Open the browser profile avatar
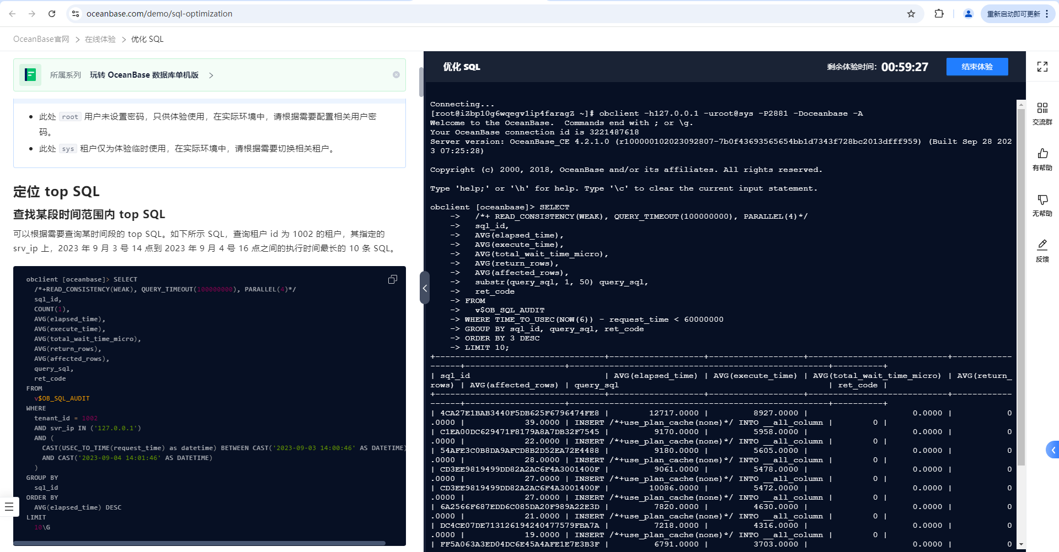 (968, 14)
